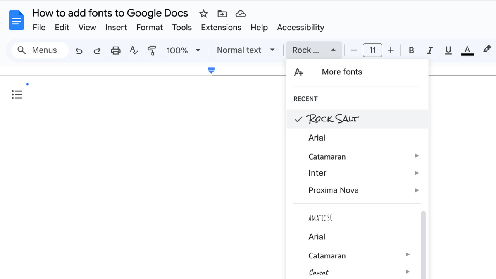Click More fonts option

click(342, 72)
